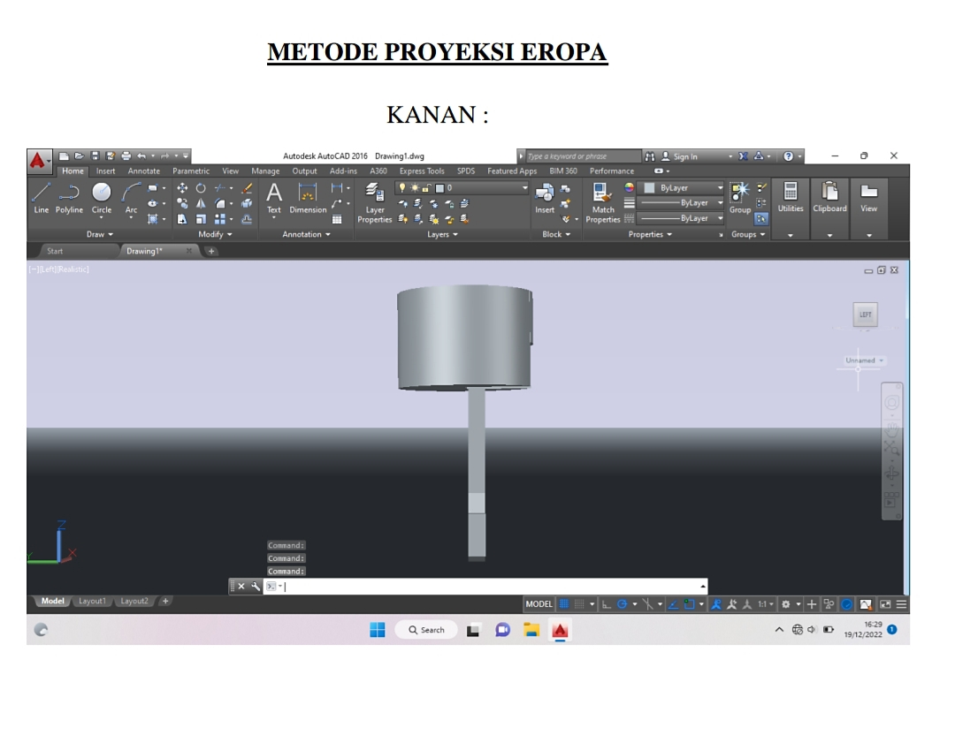Toggle isometric drafting in status bar
955x735 pixels.
[647, 604]
